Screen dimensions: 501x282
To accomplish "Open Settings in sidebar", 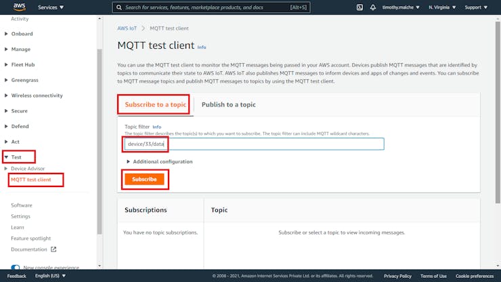I will point(20,216).
